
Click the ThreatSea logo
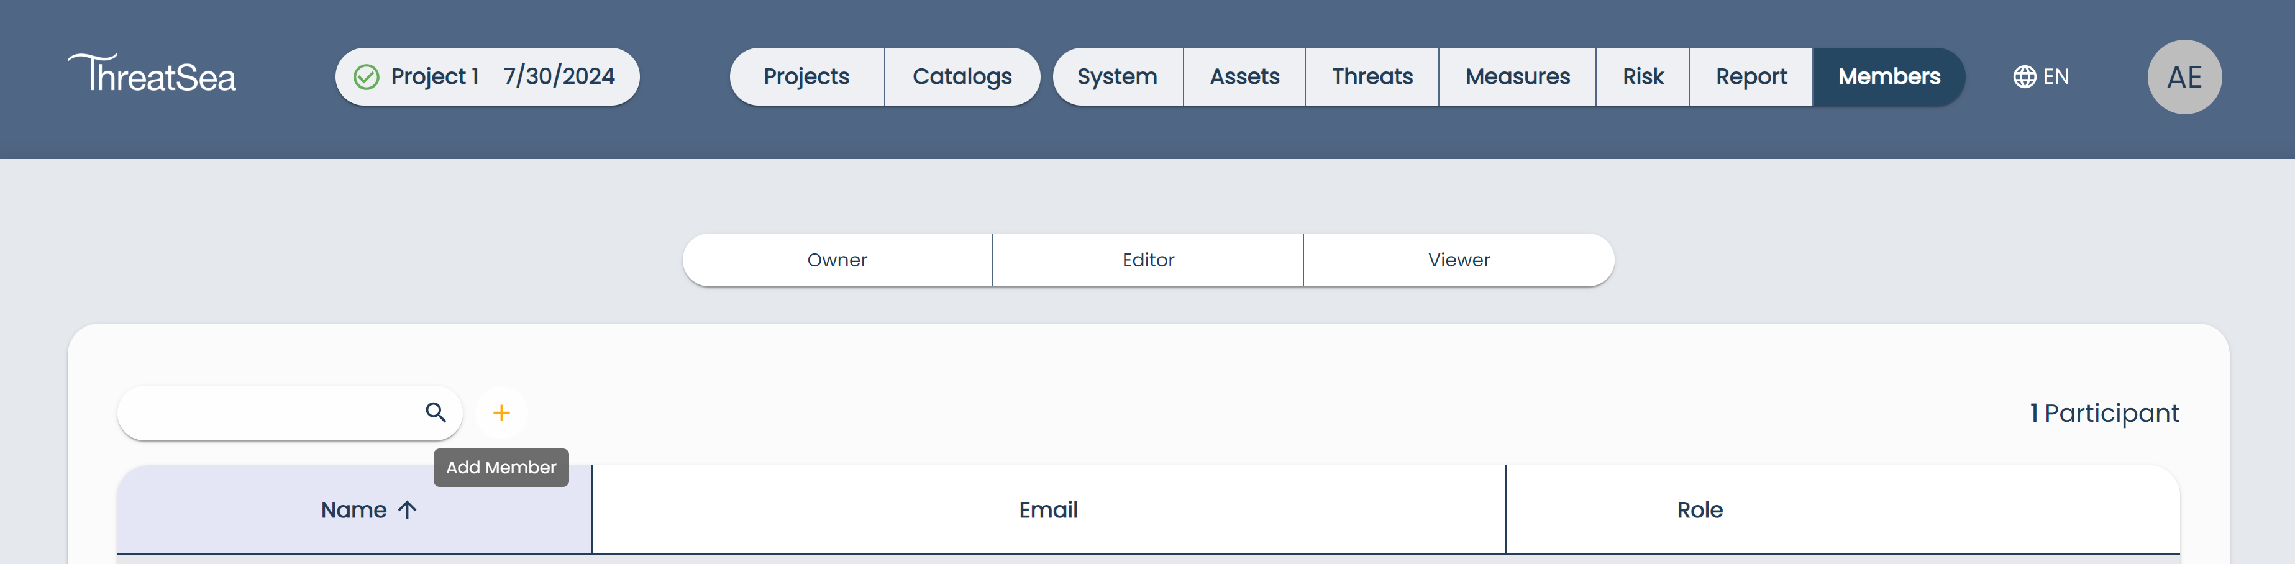pos(152,76)
